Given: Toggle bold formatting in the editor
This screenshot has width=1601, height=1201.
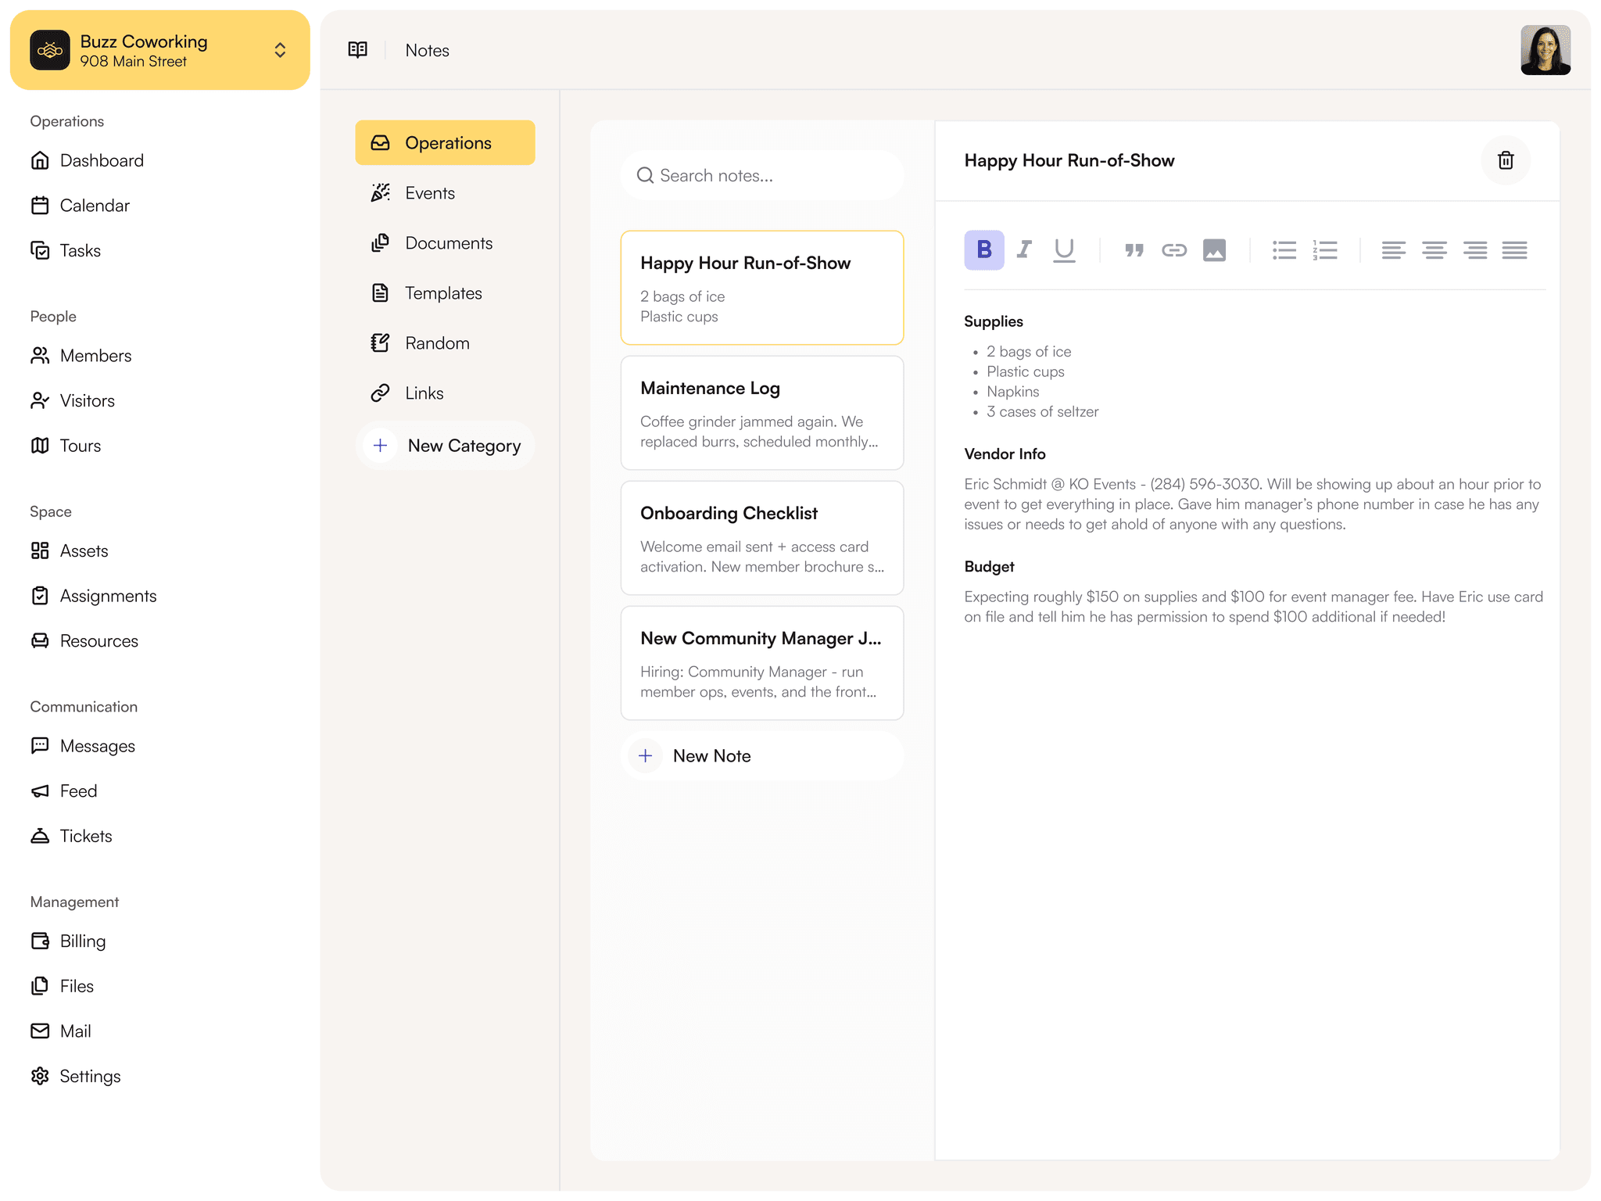Looking at the screenshot, I should click(983, 250).
